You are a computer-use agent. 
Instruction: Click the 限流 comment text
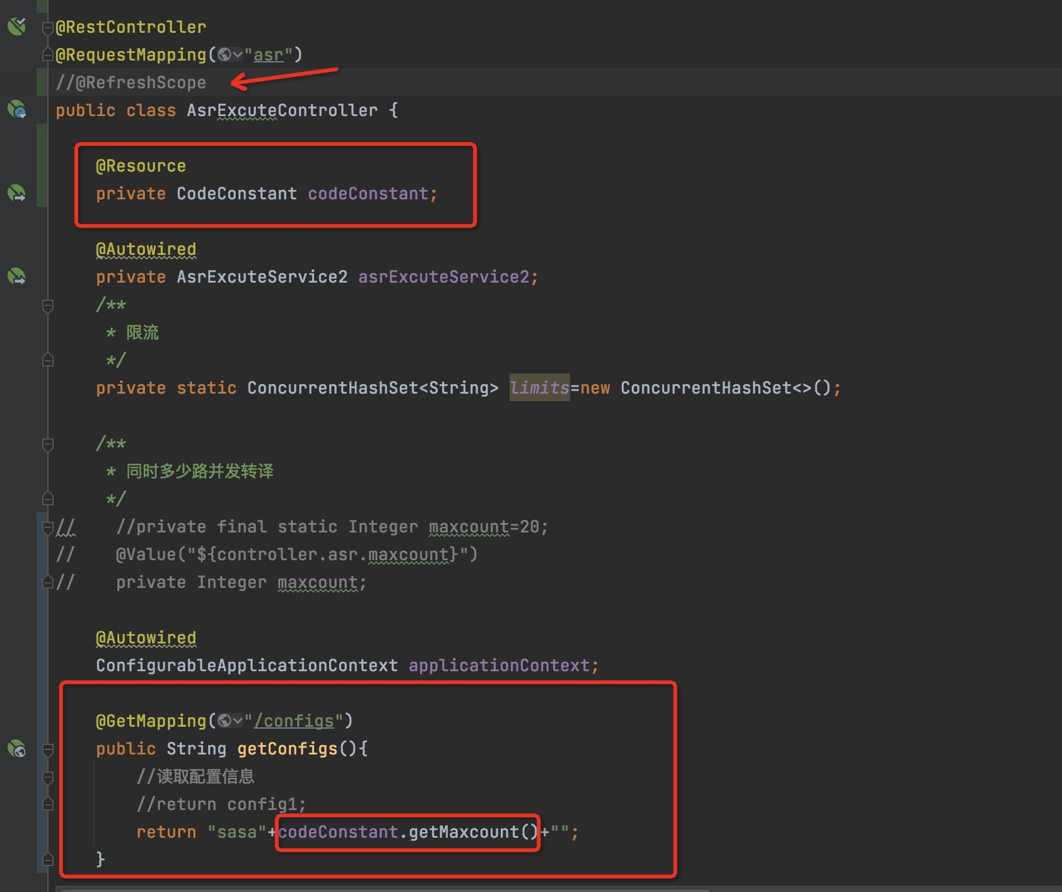[143, 332]
